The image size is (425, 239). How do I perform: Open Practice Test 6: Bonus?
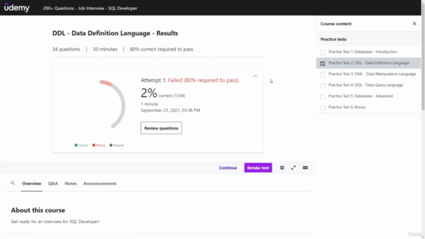[x=347, y=107]
